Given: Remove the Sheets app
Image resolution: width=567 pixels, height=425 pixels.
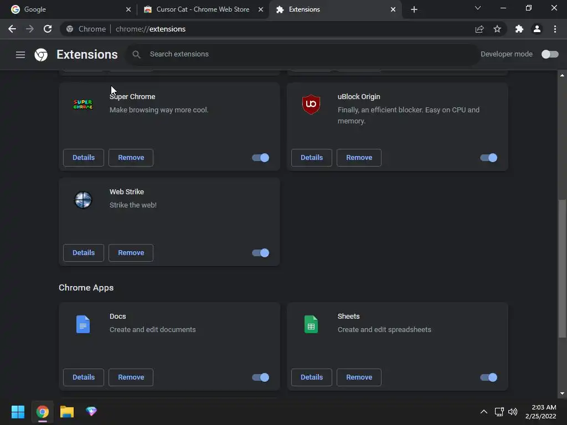Looking at the screenshot, I should coord(359,377).
